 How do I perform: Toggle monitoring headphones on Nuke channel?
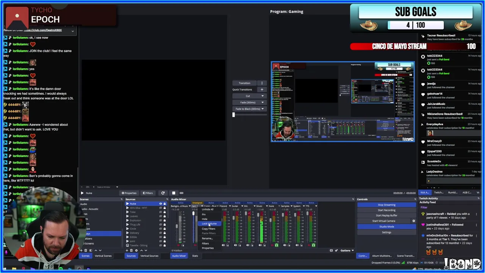[x=277, y=245]
